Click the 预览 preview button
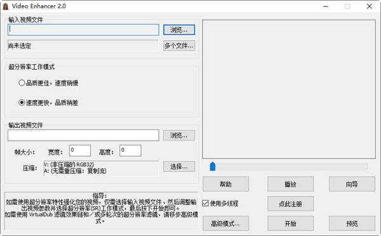Viewport: 381px width, 236px height. 352,223
